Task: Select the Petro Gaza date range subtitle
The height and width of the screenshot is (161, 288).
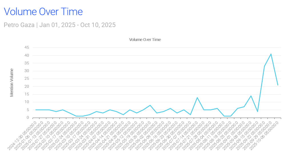Action: pos(60,25)
